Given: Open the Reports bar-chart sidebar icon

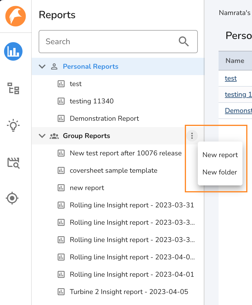Looking at the screenshot, I should (13, 51).
